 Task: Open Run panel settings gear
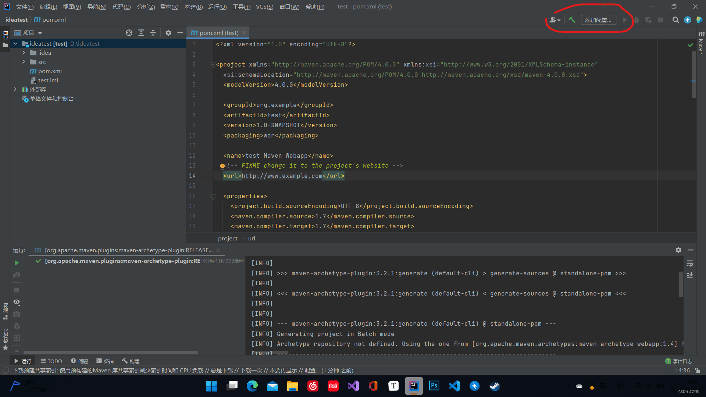coord(678,250)
